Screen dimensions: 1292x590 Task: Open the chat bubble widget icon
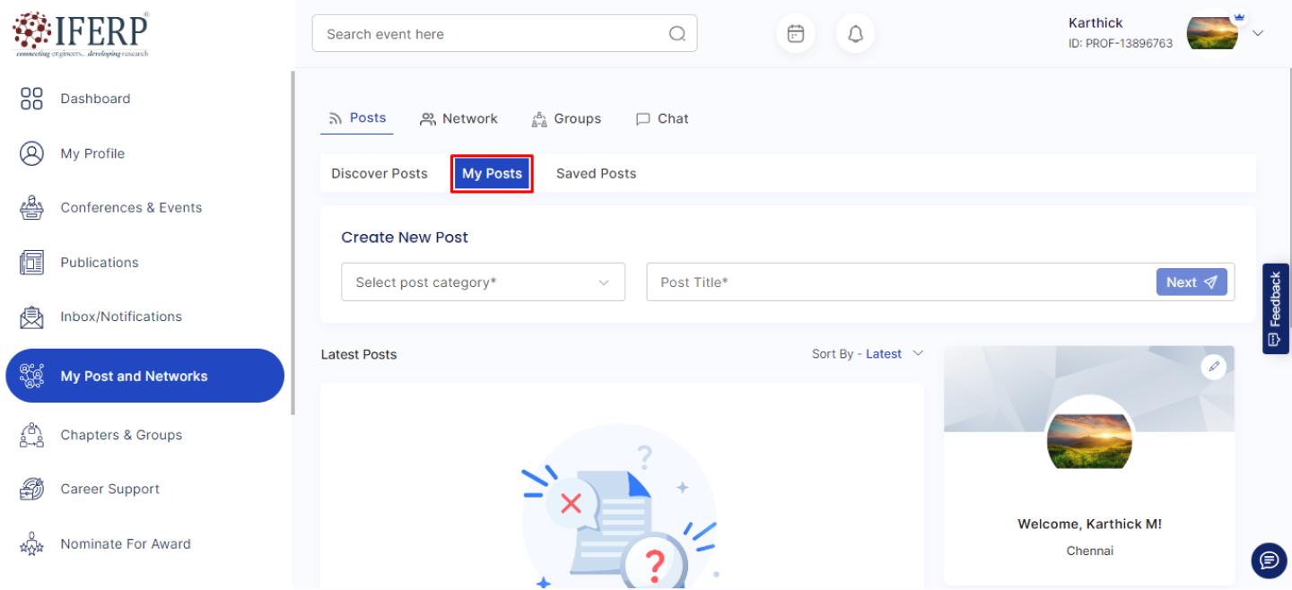tap(1269, 560)
